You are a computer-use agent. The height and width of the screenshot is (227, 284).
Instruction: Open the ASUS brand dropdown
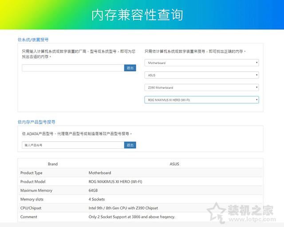(201, 75)
